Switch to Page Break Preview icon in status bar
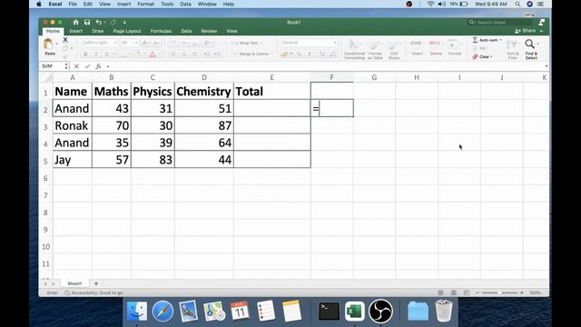The height and width of the screenshot is (327, 581). coord(467,292)
